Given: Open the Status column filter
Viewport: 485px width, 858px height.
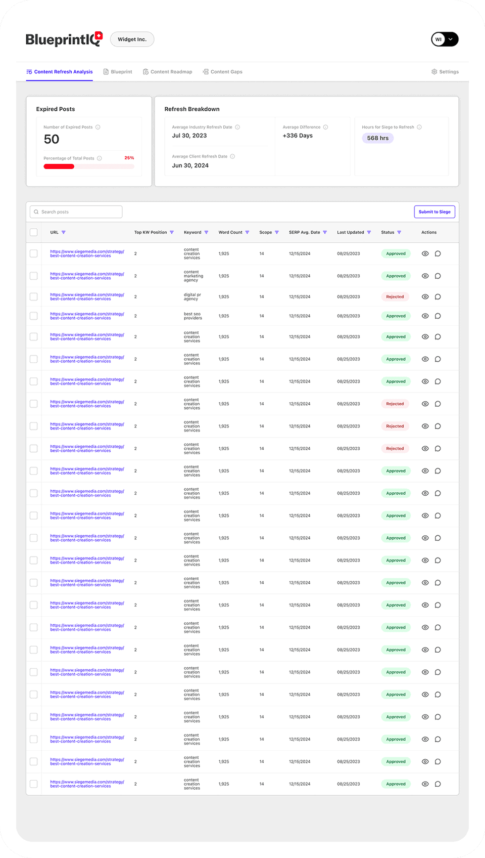Looking at the screenshot, I should click(399, 233).
